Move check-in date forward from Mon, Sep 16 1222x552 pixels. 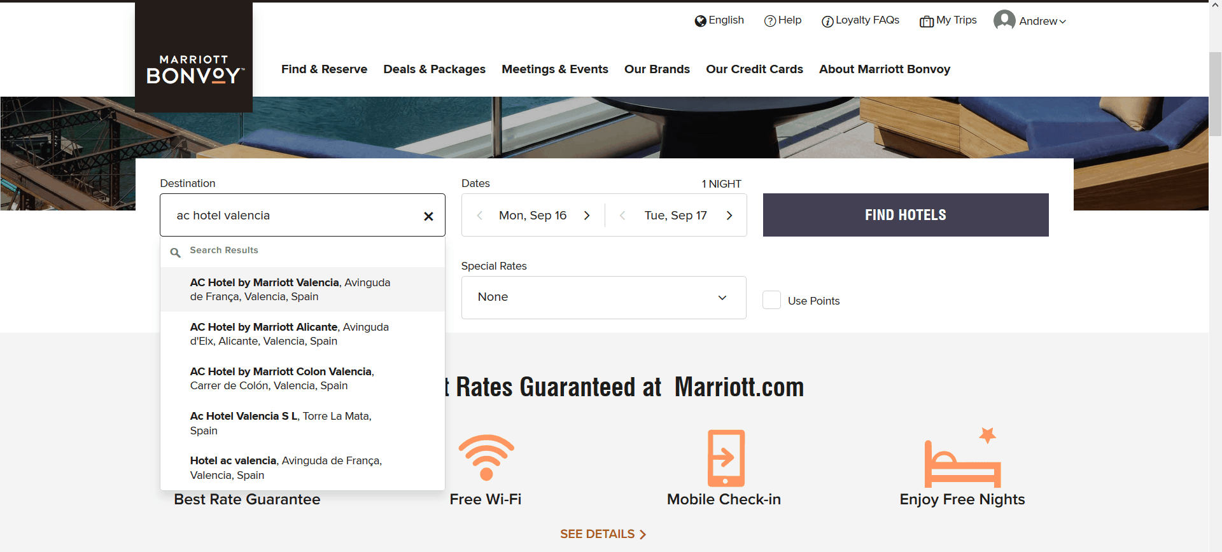(587, 216)
